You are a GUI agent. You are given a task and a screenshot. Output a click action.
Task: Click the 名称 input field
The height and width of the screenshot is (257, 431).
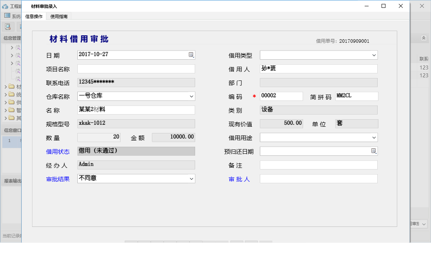pyautogui.click(x=136, y=110)
